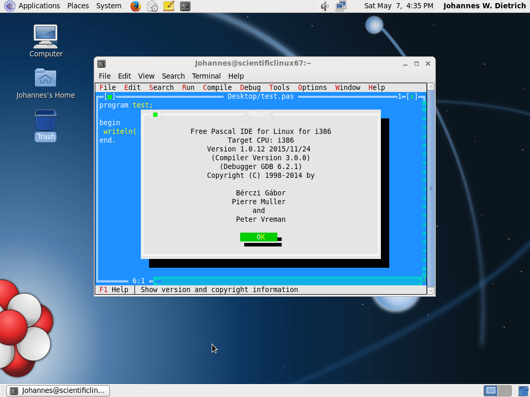Viewport: 530px width, 397px height.
Task: Launch Firefox from the top panel
Action: 136,6
